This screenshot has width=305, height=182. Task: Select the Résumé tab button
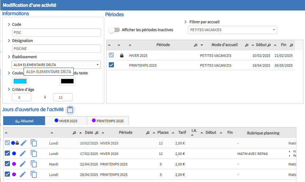[x=24, y=121]
